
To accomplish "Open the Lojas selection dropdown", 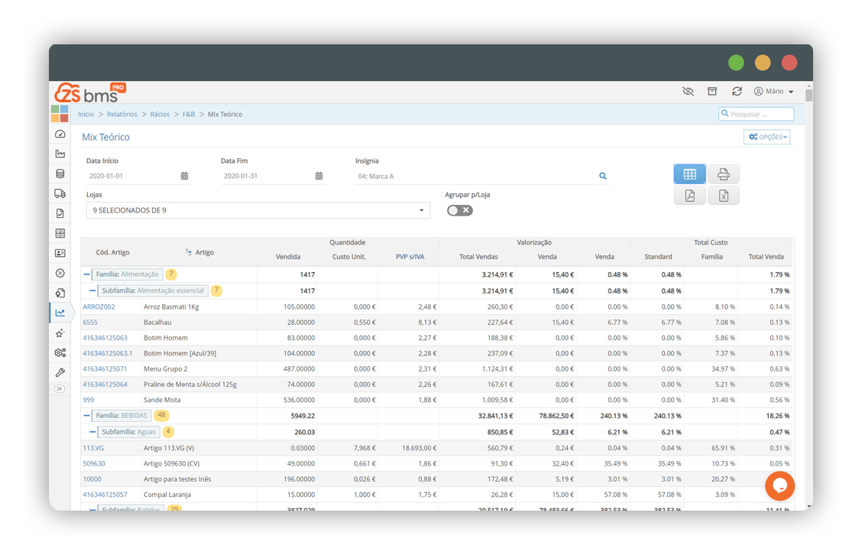I will pos(258,210).
